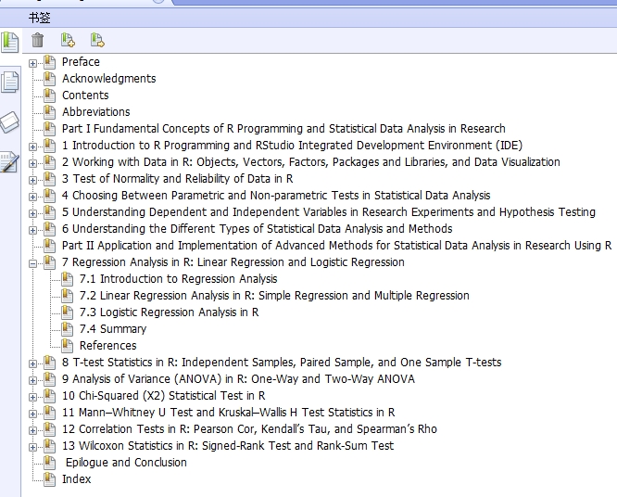
Task: Click bookmark icon beside Contents
Action: pyautogui.click(x=50, y=95)
